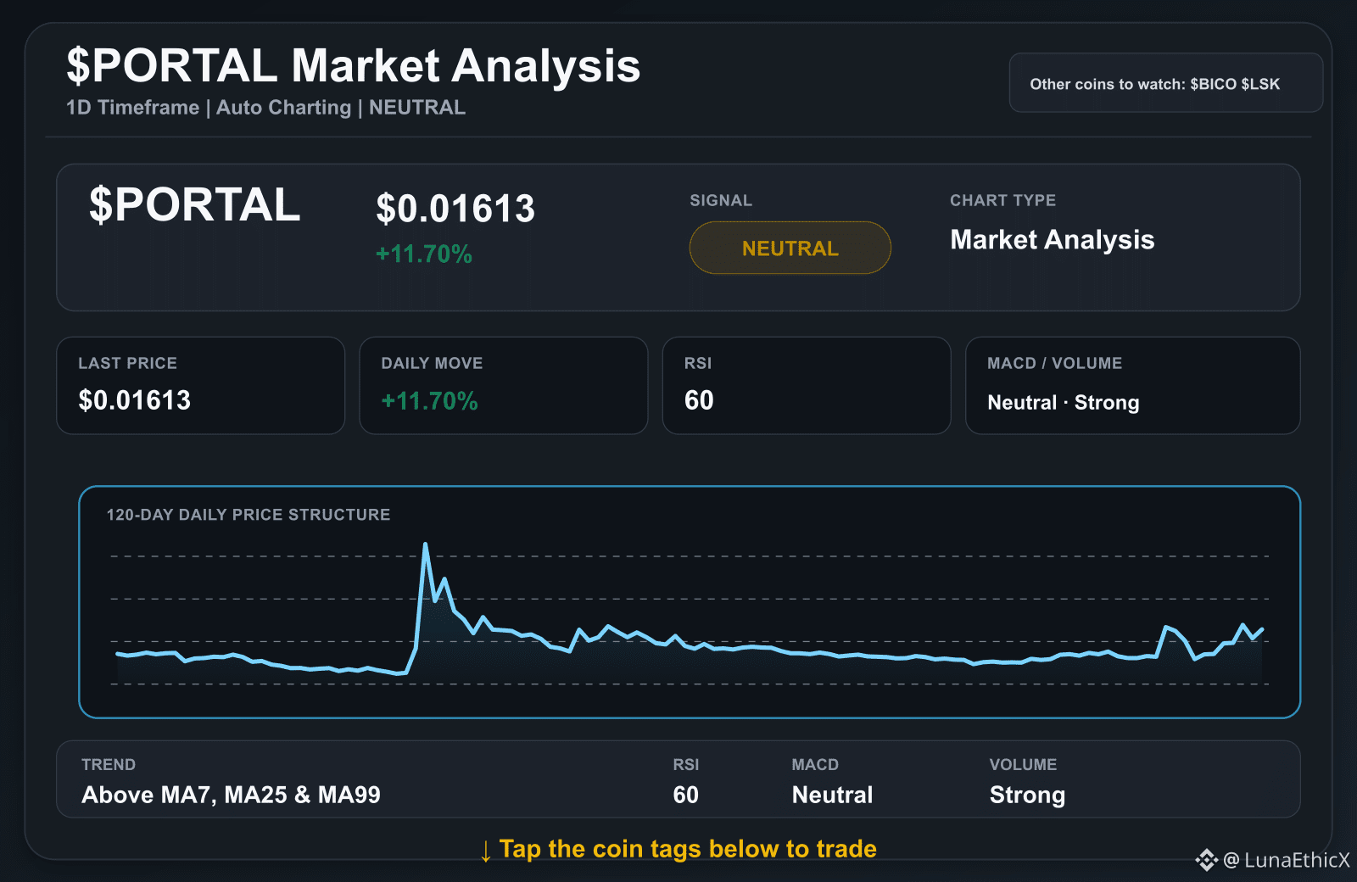Click the RSI 60 value in the bottom strip
The width and height of the screenshot is (1357, 882).
(x=685, y=795)
